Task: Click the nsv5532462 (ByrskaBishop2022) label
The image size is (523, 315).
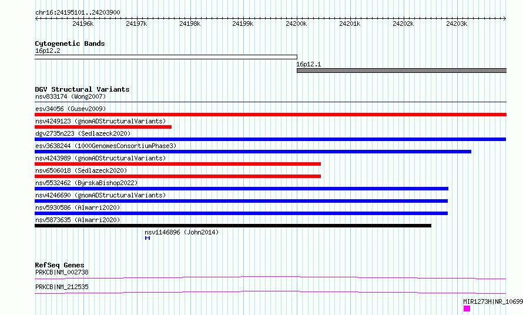Action: point(86,183)
